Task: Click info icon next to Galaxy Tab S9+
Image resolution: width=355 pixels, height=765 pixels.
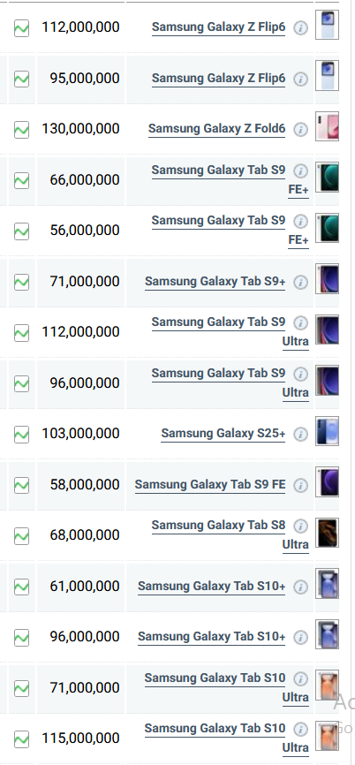Action: (x=301, y=283)
